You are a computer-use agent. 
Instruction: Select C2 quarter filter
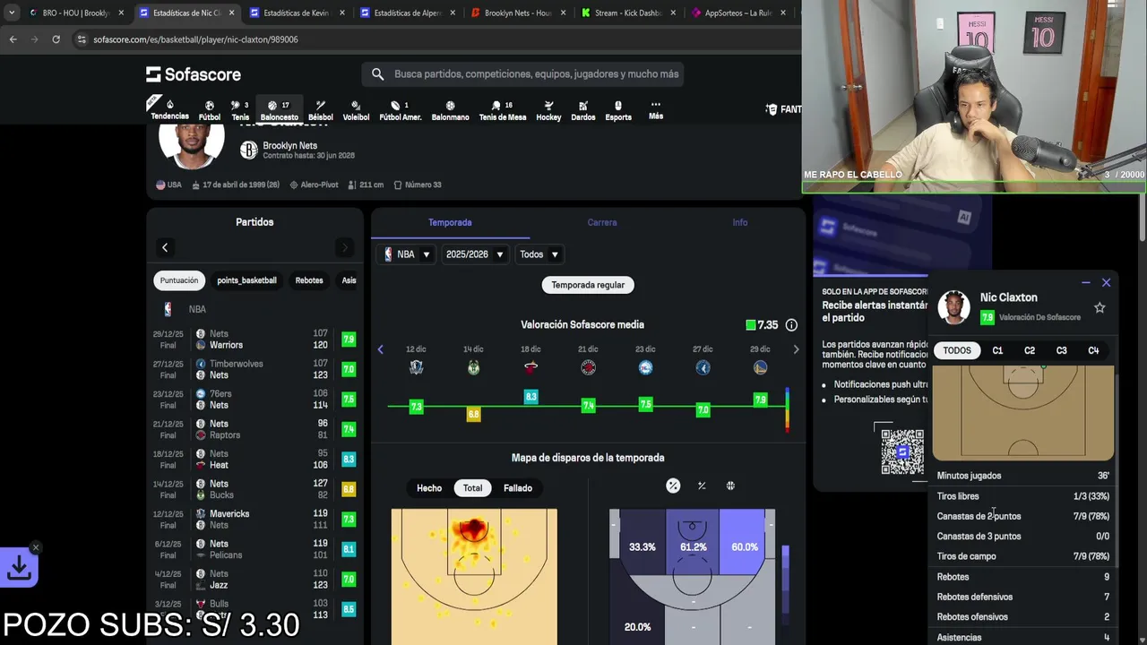1030,350
